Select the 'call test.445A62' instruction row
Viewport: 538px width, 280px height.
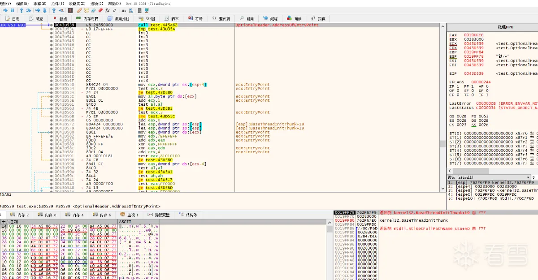[247, 25]
